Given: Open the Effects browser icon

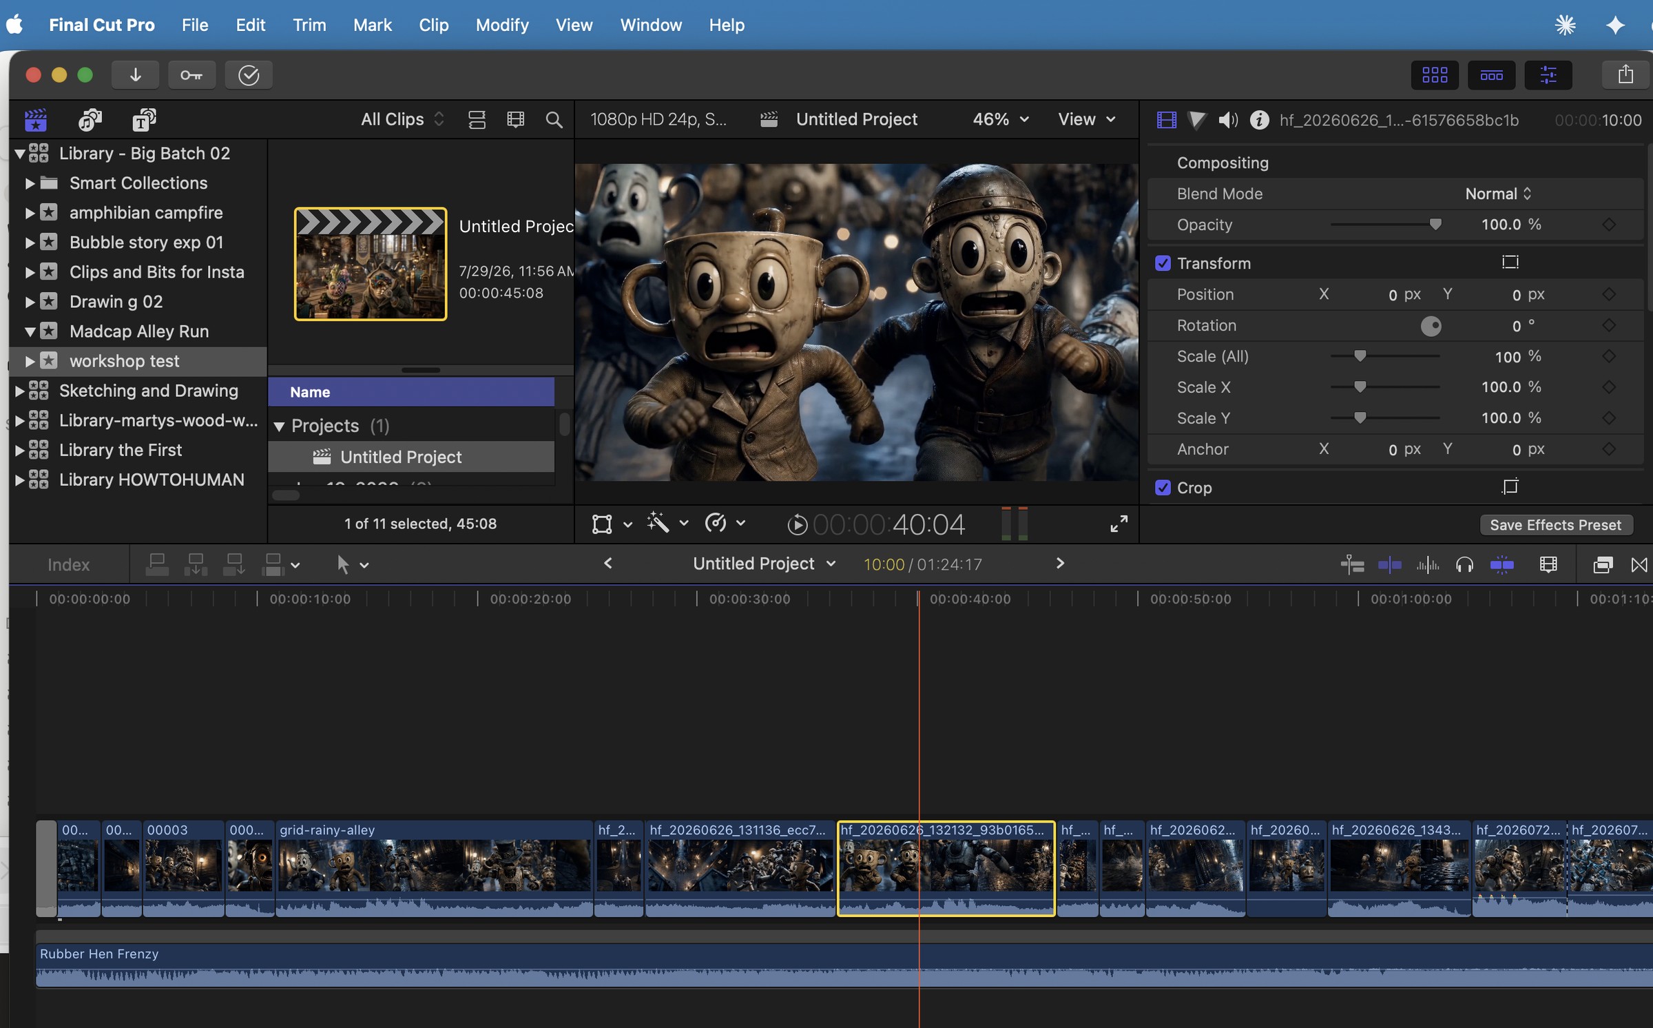Looking at the screenshot, I should [x=1602, y=565].
